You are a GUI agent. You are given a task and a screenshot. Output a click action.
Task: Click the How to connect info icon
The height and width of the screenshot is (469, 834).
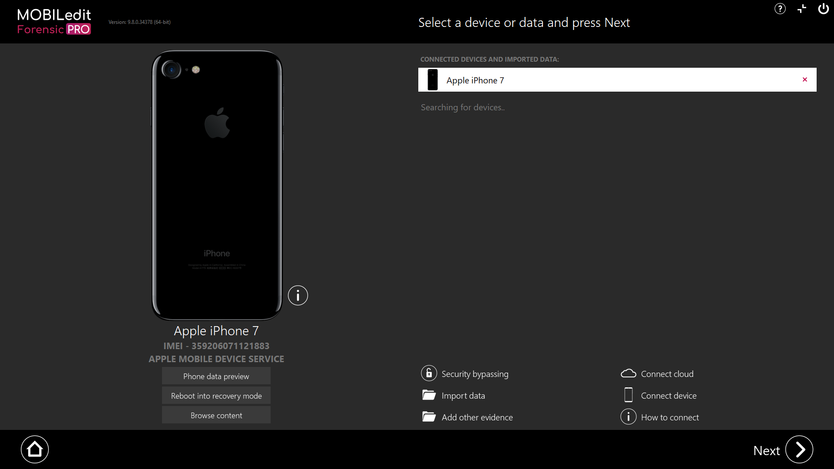coord(629,417)
